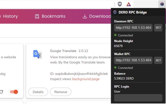Click the RPC Login User field

point(138,98)
